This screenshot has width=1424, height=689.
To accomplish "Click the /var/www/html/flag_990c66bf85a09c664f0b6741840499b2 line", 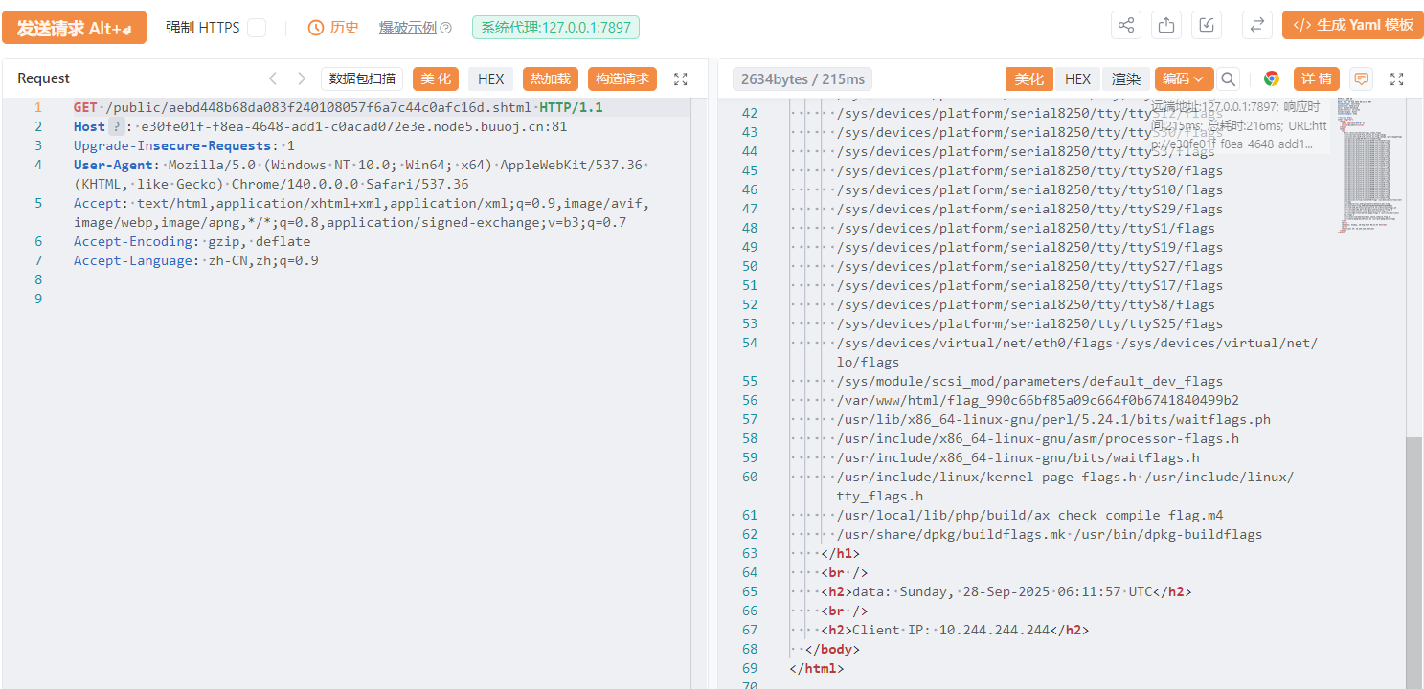I will point(1038,400).
